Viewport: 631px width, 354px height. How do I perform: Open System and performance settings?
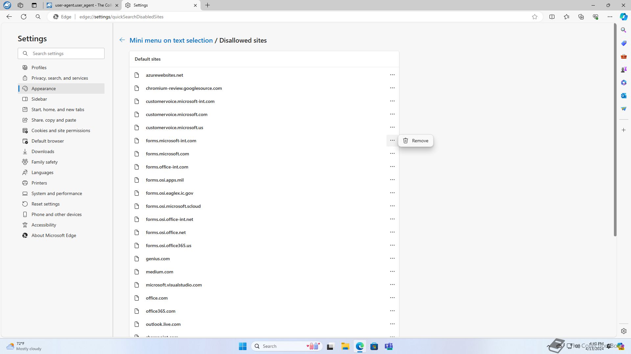click(x=61, y=193)
